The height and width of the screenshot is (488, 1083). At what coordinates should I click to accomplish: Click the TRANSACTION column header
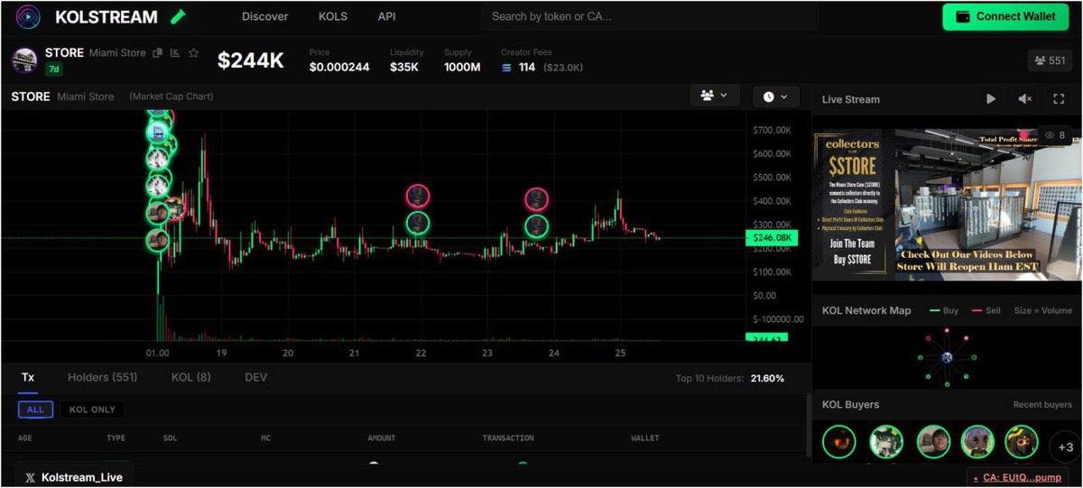508,438
